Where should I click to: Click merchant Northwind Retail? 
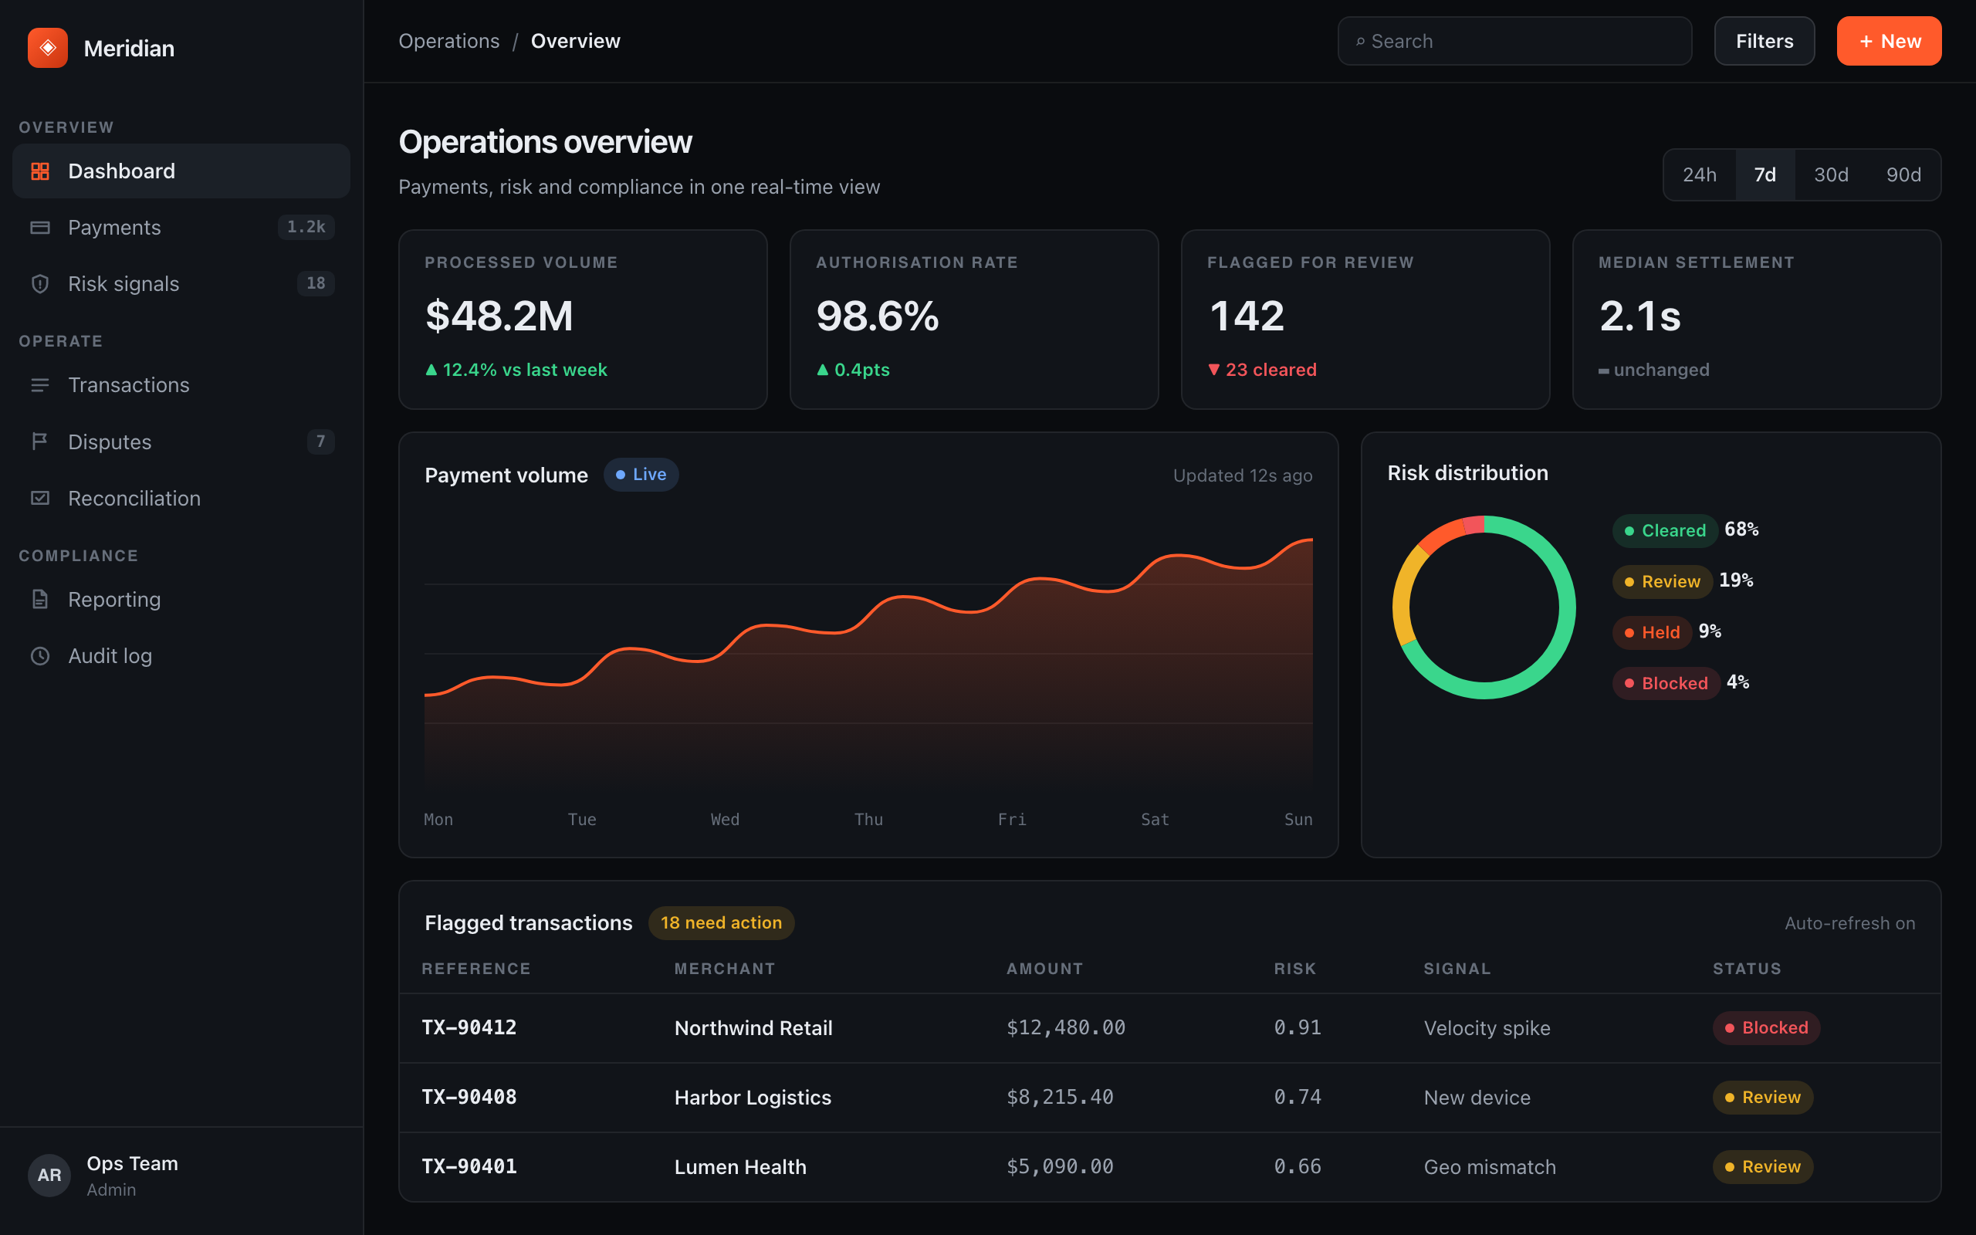753,1027
